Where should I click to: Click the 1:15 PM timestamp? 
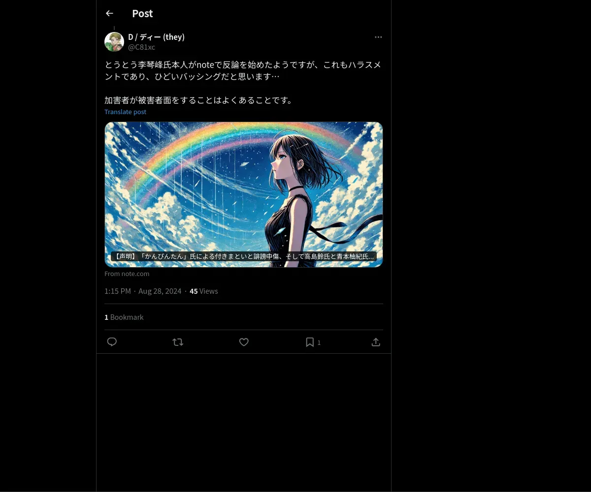coord(118,291)
